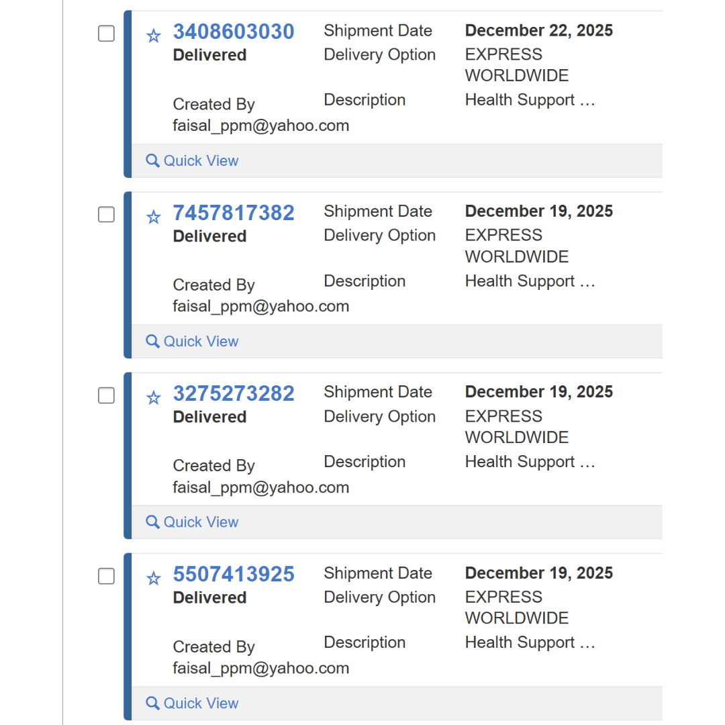The height and width of the screenshot is (725, 725).
Task: Click magnifier icon under shipment 5507413925
Action: (152, 703)
